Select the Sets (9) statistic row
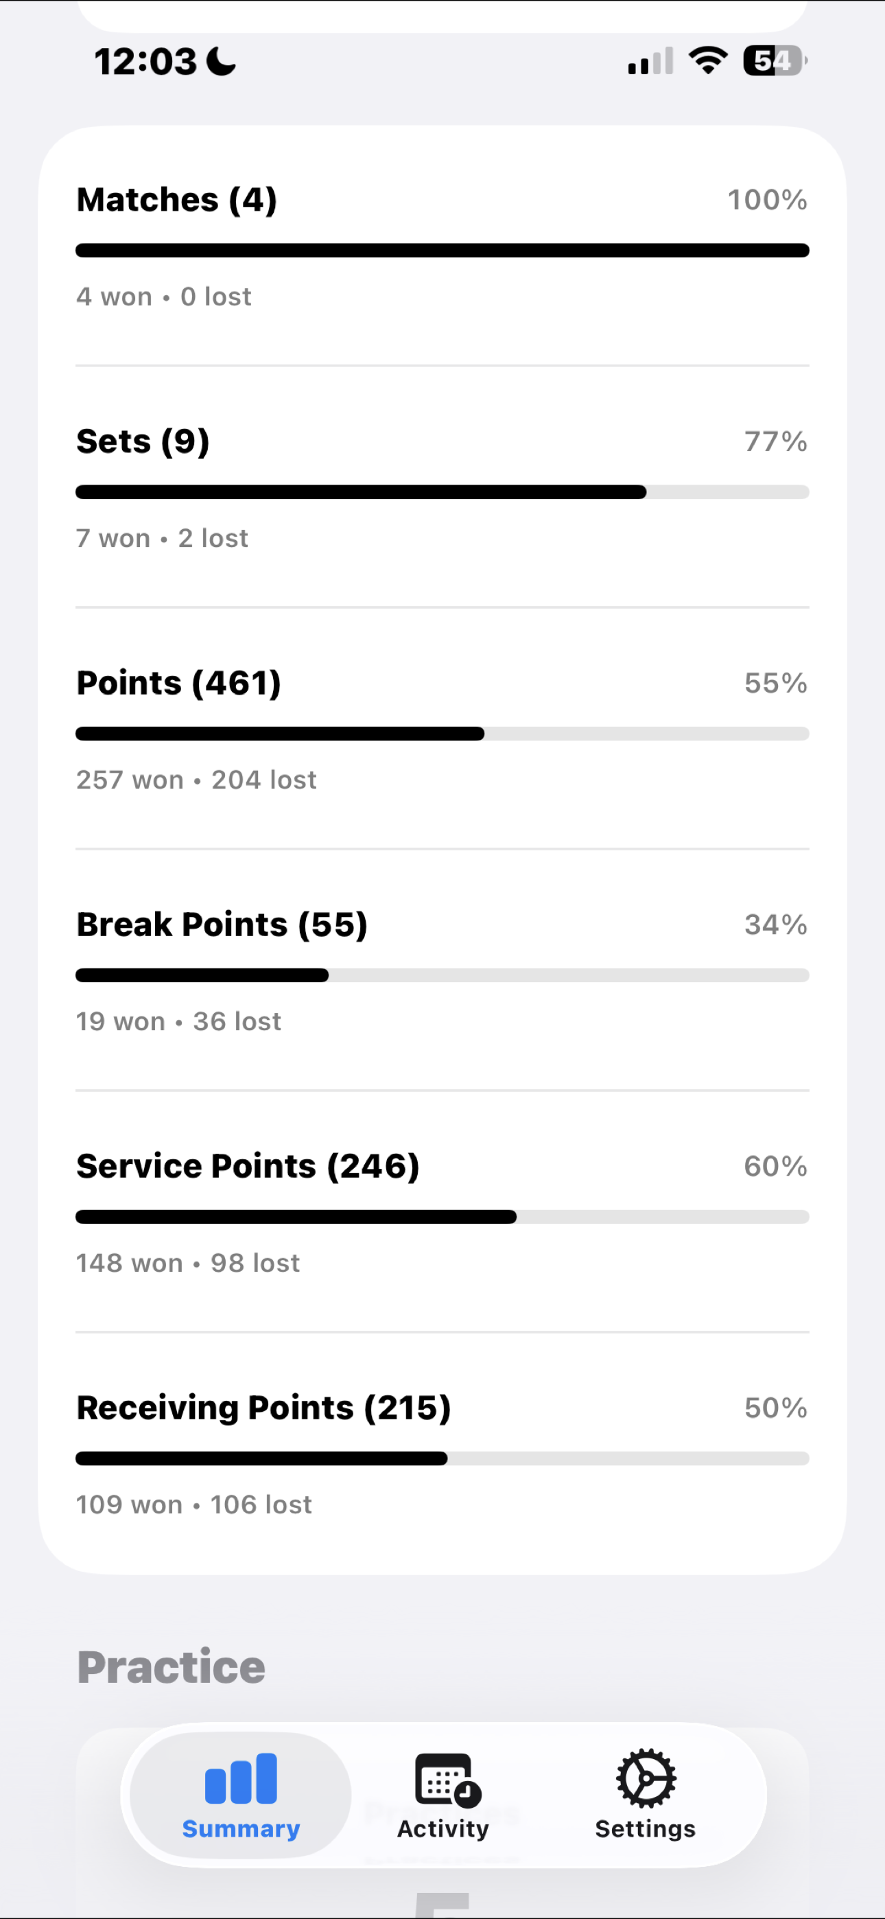This screenshot has height=1919, width=885. click(x=442, y=488)
